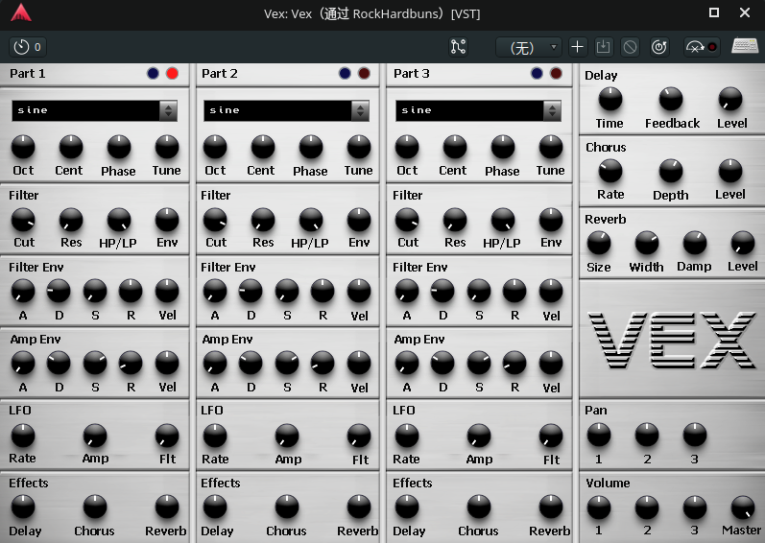Screen dimensions: 765x543
Task: Show the virtual keyboard icon
Action: [x=745, y=46]
